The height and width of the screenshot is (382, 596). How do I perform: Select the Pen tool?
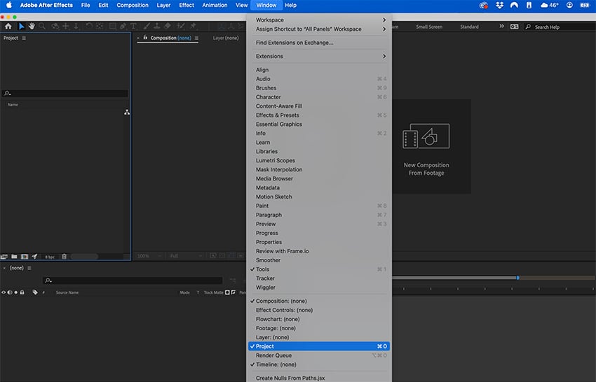(123, 26)
